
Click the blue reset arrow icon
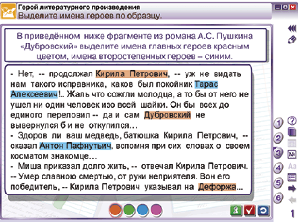point(263,211)
